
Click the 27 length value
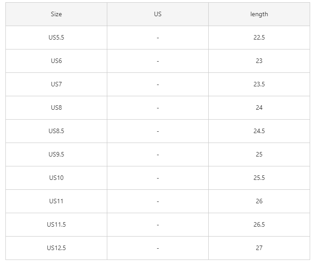[x=259, y=248]
